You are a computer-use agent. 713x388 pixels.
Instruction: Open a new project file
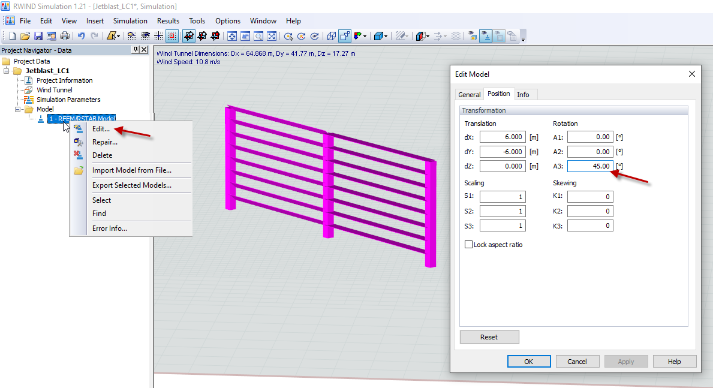(x=11, y=36)
